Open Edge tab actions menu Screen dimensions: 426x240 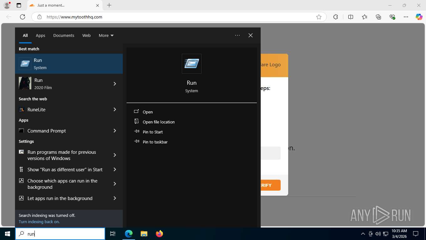[19, 5]
